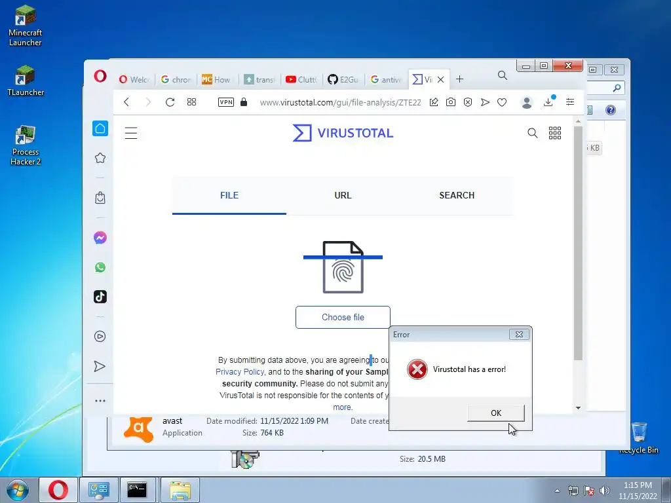Click the Opera taskbar icon
The height and width of the screenshot is (503, 671).
[x=58, y=490]
